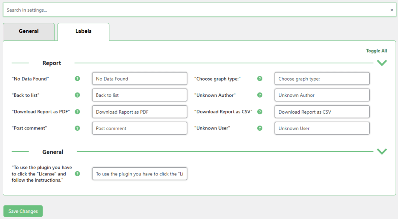Click the "No Data Found" text input
Screen dimensions: 398x219
click(140, 79)
